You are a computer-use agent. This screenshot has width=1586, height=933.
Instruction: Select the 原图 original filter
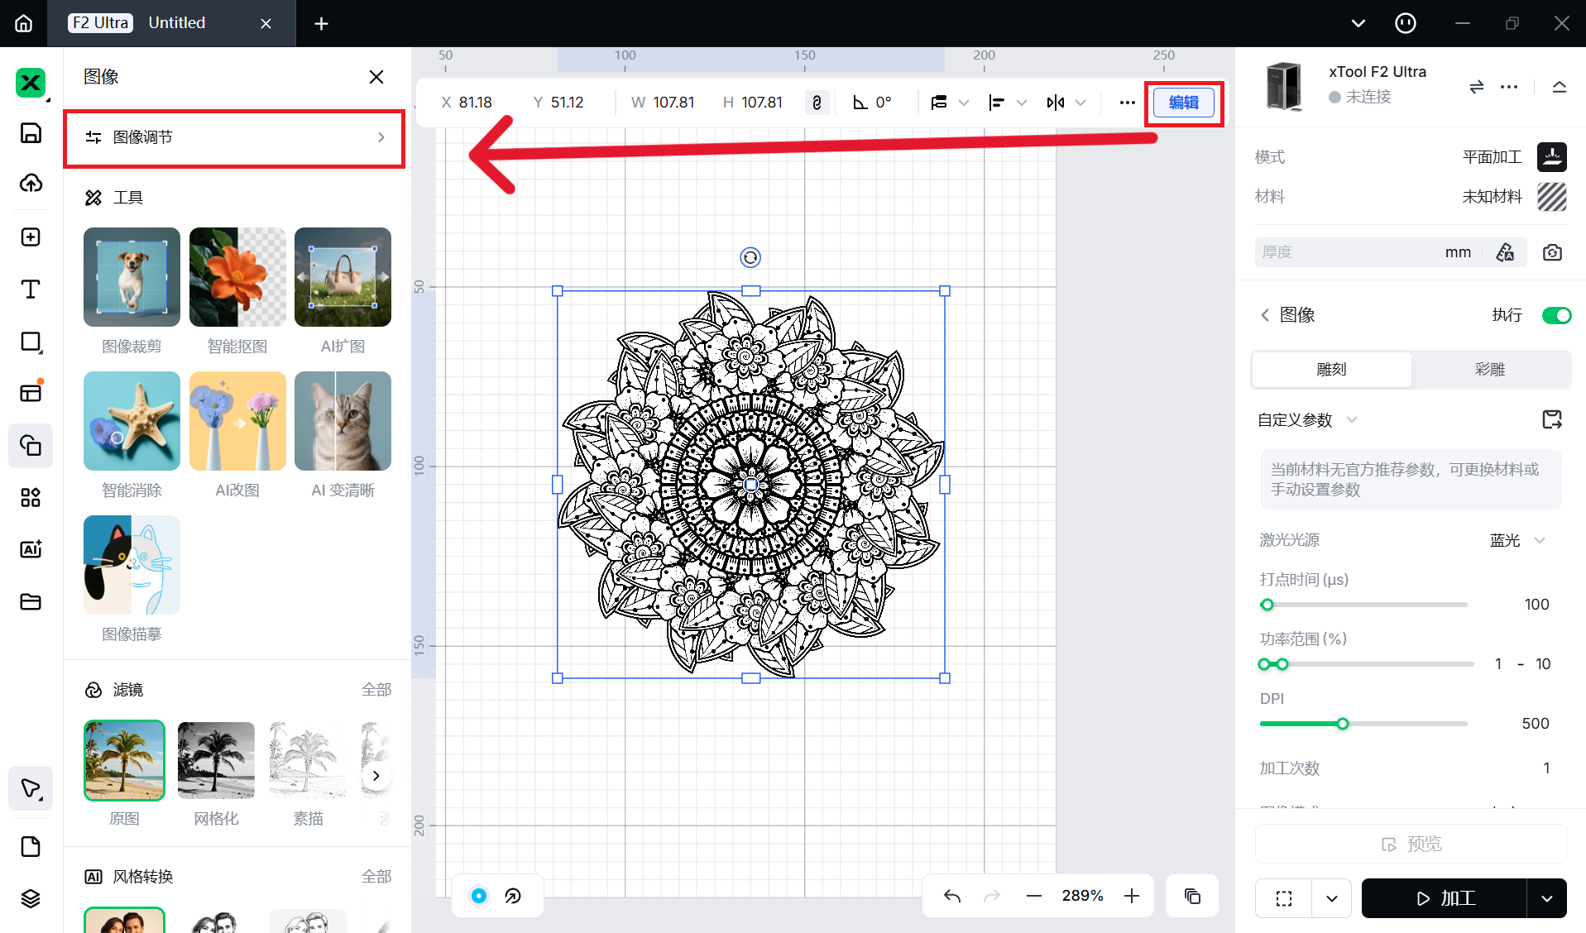point(124,761)
